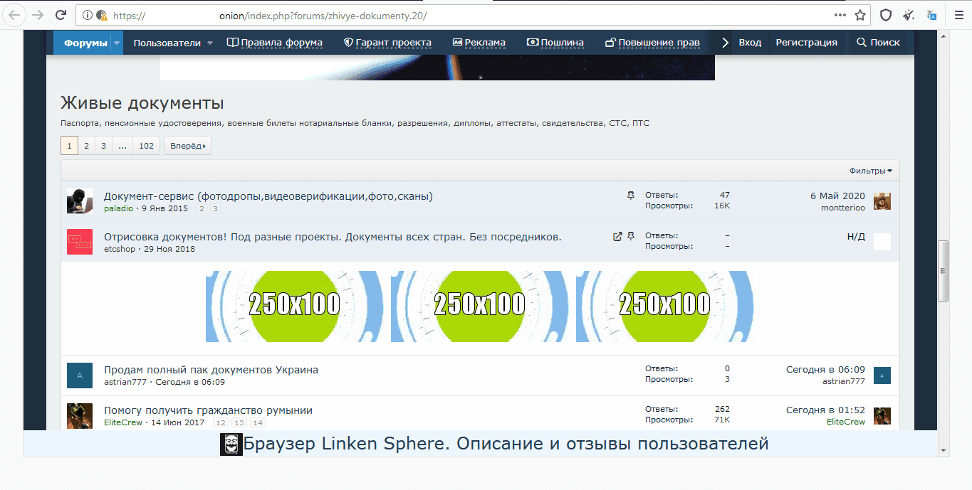Screen dimensions: 972x490
Task: Open the page actions three-dot menu
Action: coord(840,15)
